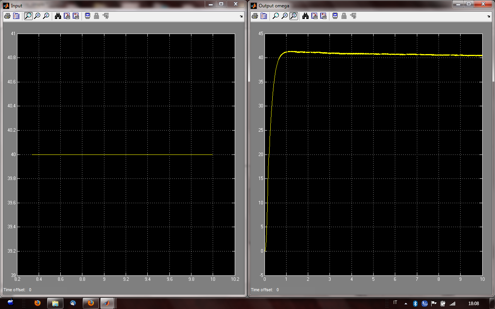Toggle Zoom X-axis in Input scope
The image size is (495, 309).
click(37, 16)
